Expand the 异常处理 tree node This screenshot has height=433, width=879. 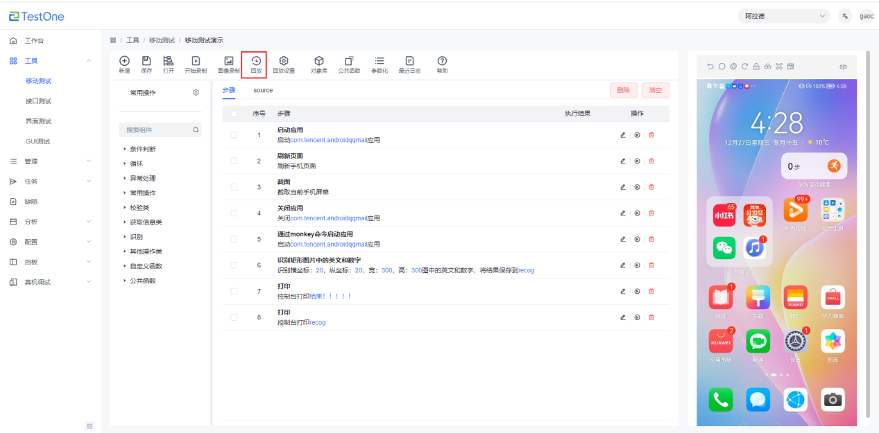(x=142, y=178)
